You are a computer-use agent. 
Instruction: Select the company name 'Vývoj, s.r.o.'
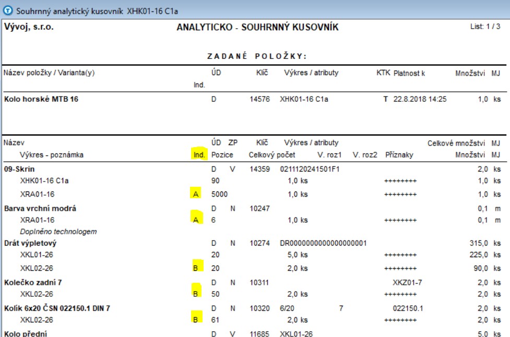coord(29,27)
